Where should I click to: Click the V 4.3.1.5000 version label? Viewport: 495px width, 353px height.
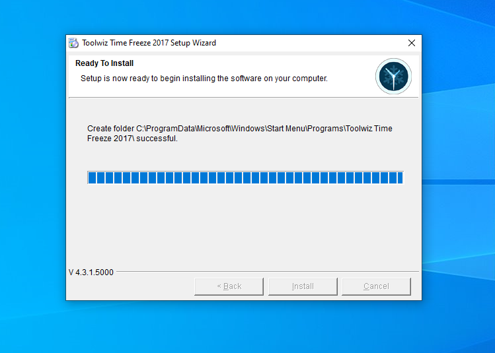click(91, 272)
